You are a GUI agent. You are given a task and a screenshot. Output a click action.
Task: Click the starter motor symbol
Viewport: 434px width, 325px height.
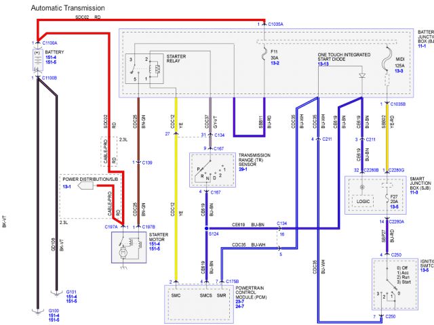coord(123,250)
